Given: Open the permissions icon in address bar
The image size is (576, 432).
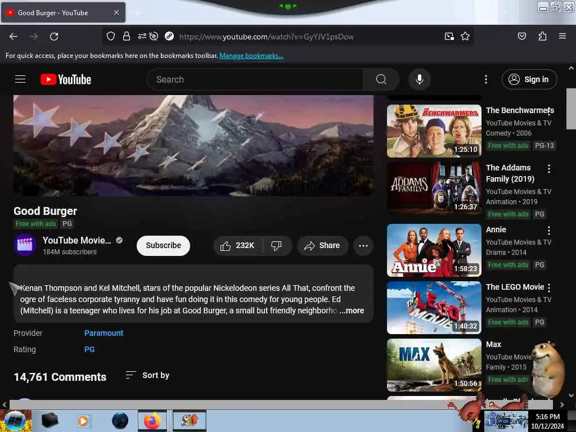Looking at the screenshot, I should pos(142,36).
